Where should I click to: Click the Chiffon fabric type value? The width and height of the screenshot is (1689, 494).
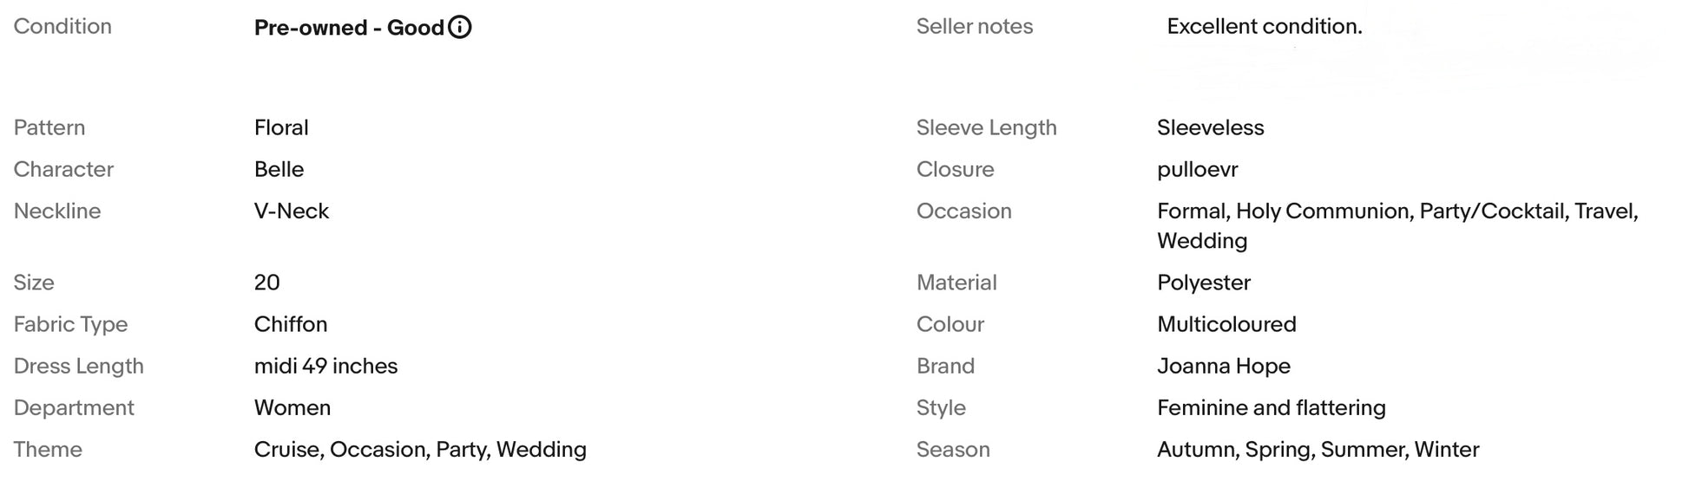[x=291, y=324]
